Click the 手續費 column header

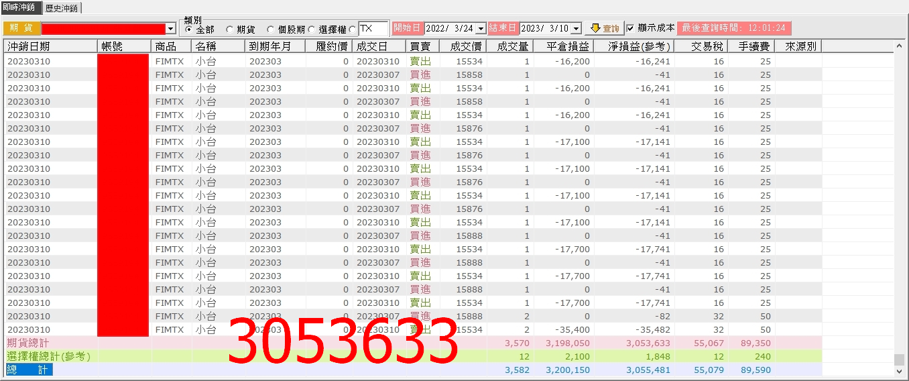point(751,46)
